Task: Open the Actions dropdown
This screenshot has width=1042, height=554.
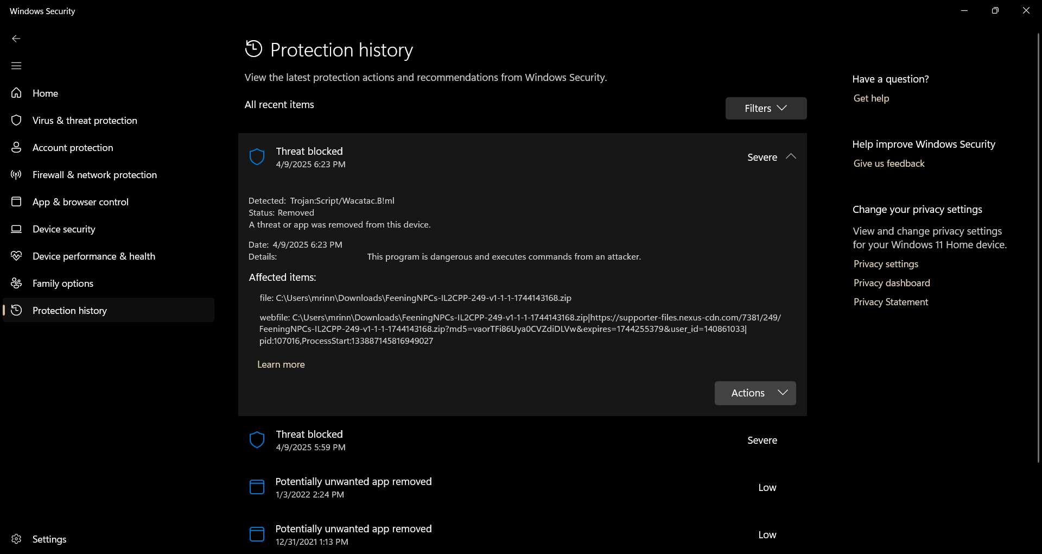Action: pos(755,393)
